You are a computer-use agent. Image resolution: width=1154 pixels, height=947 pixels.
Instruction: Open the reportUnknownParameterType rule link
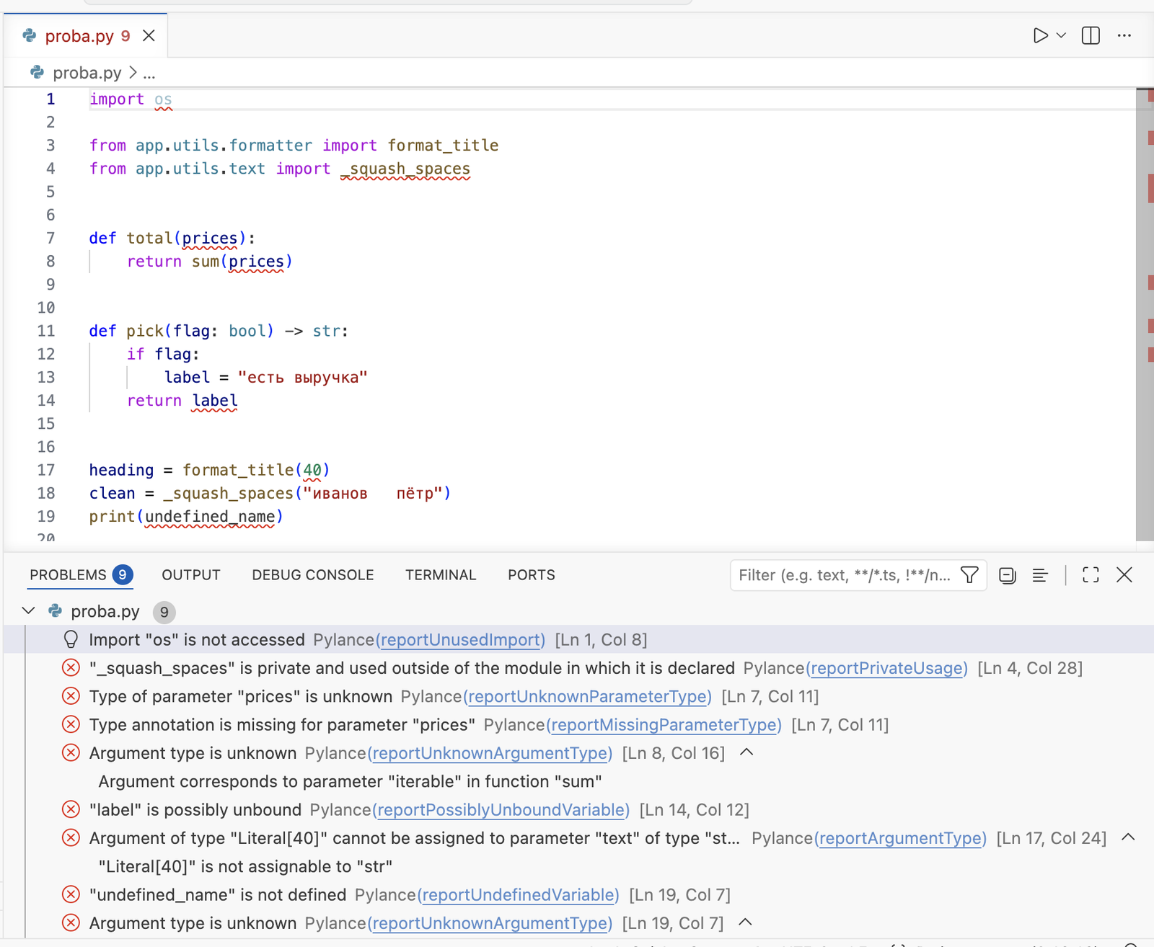tap(587, 696)
